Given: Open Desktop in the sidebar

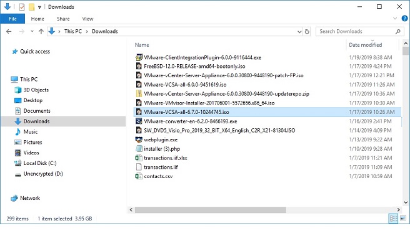Looking at the screenshot, I should click(33, 100).
